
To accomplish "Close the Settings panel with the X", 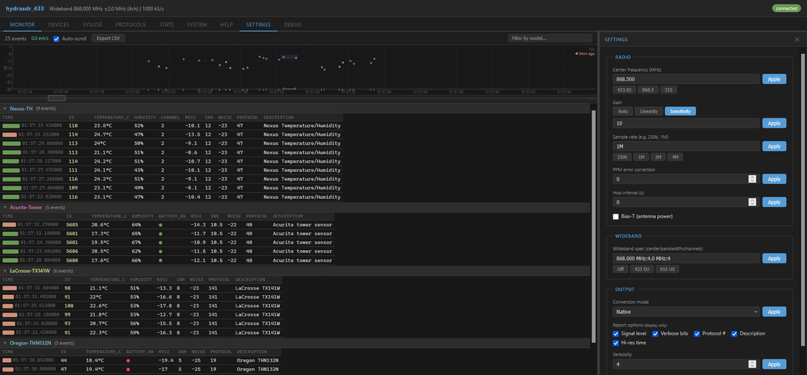I will click(x=797, y=40).
